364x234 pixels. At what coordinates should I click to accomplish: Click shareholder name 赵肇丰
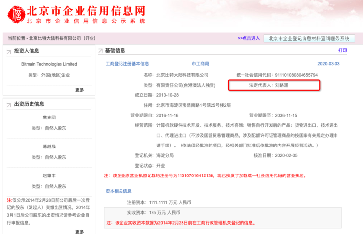[x=49, y=176]
